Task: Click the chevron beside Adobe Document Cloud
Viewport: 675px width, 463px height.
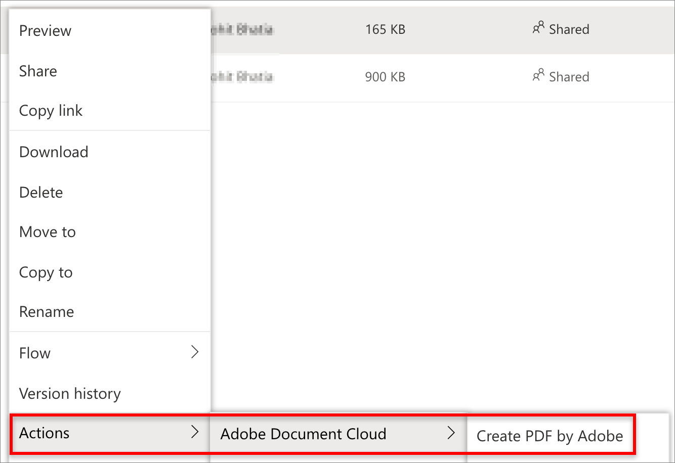Action: (x=451, y=433)
